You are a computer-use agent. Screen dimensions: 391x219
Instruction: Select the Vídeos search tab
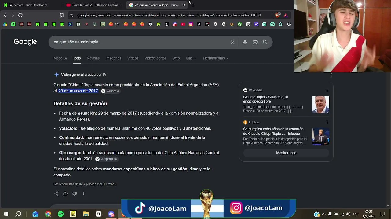point(133,58)
